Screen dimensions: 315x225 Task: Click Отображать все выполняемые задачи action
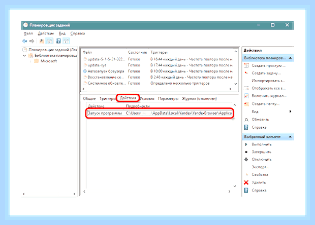[268, 88]
